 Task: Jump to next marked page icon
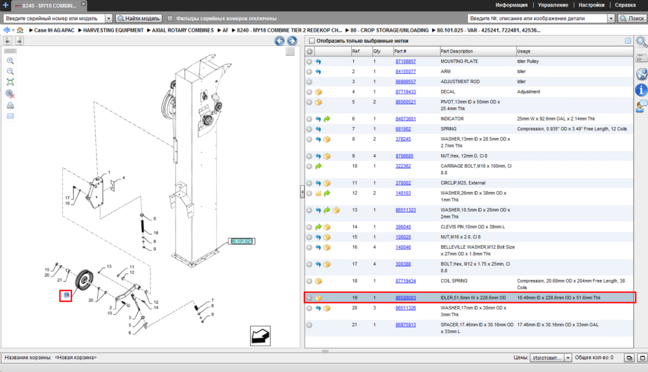pos(19,41)
